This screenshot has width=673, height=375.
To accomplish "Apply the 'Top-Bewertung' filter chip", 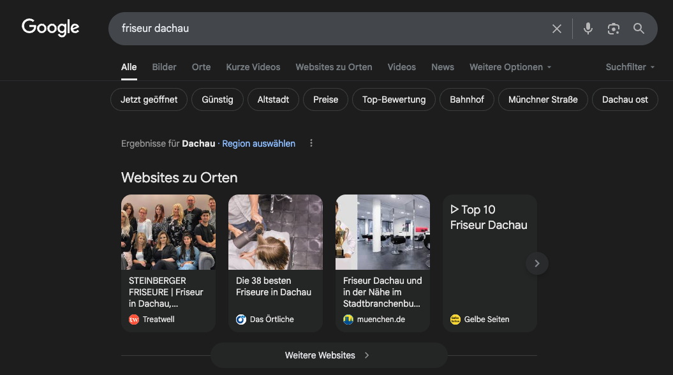I will pos(394,99).
